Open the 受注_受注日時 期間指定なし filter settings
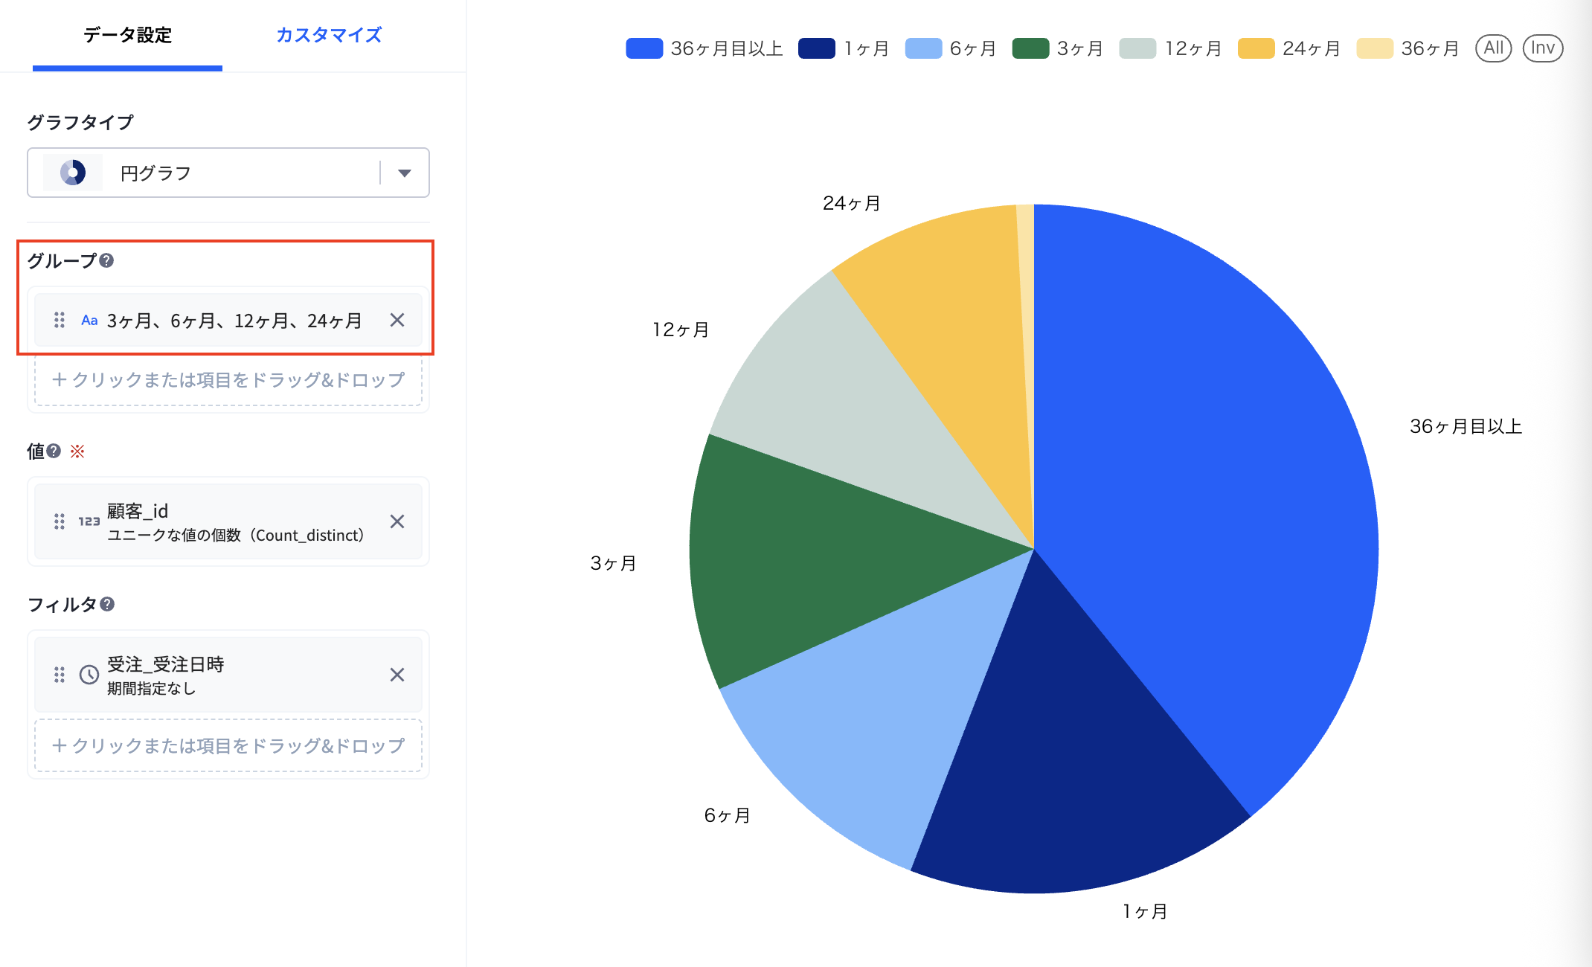 tap(228, 675)
